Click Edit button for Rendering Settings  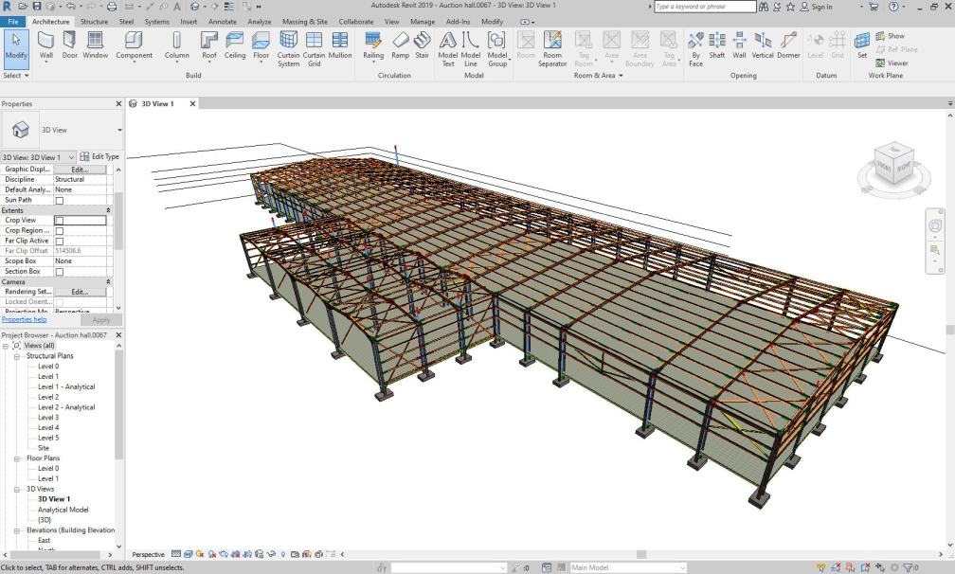click(x=80, y=292)
